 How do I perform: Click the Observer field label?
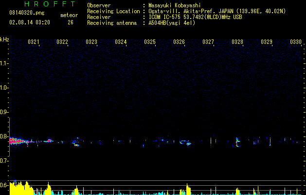99,5
